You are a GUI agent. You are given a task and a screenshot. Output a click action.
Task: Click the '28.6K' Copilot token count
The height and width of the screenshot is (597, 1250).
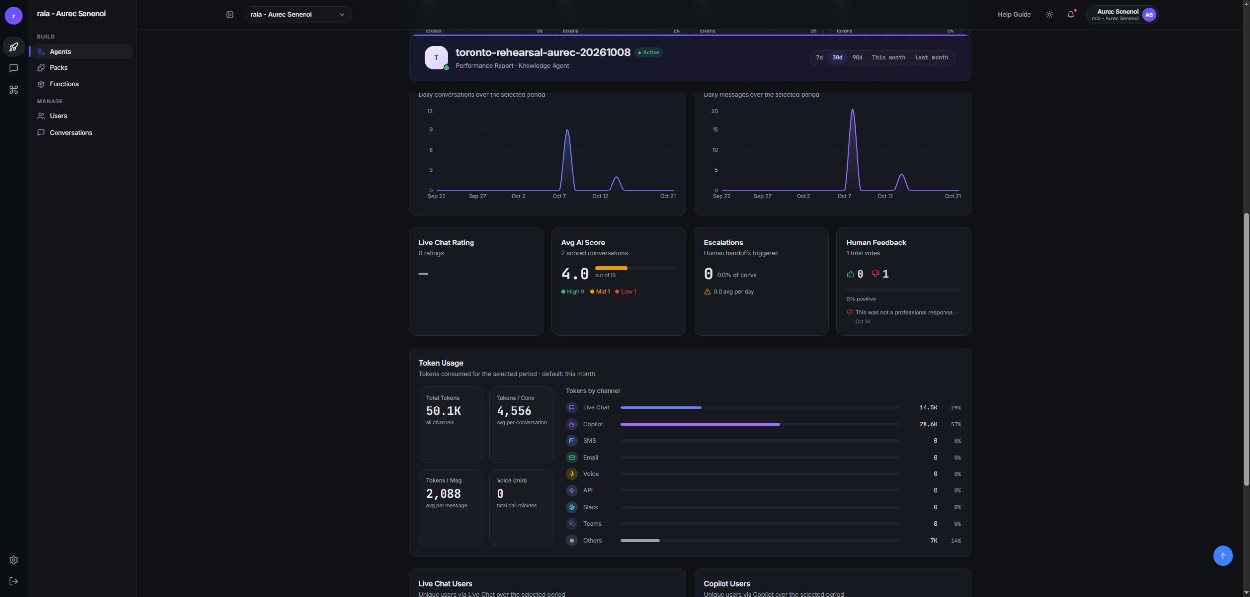(928, 424)
